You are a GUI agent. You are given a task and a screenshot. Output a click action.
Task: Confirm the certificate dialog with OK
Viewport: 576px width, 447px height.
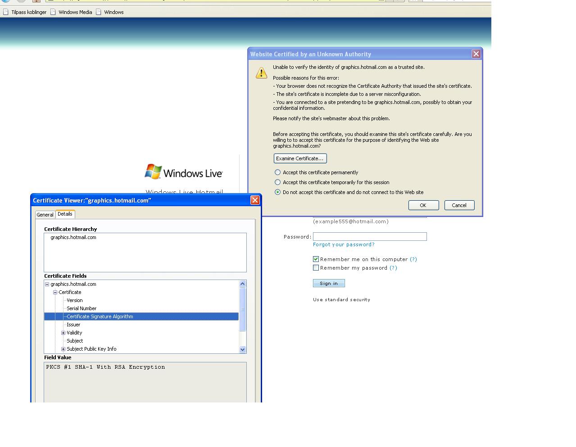[423, 205]
